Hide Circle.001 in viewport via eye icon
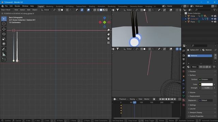The image size is (218, 122). pyautogui.click(x=212, y=19)
